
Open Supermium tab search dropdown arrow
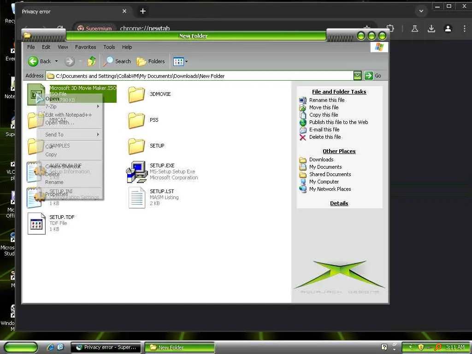[x=421, y=11]
